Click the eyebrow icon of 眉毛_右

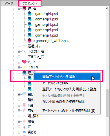tap(24, 46)
